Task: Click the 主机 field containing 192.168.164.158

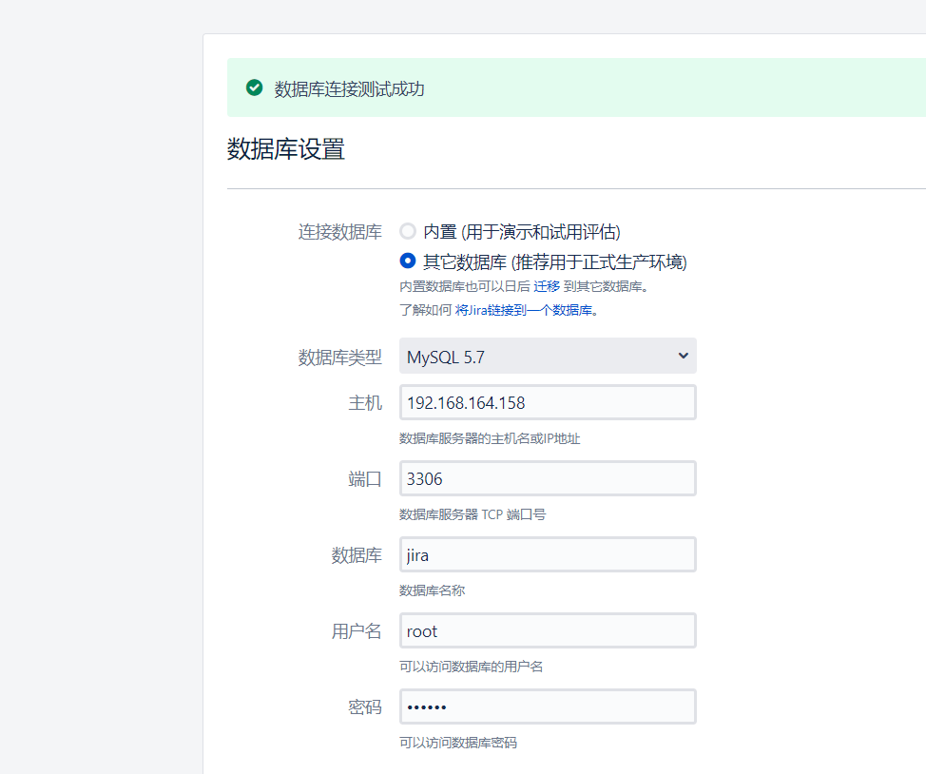Action: (x=547, y=402)
